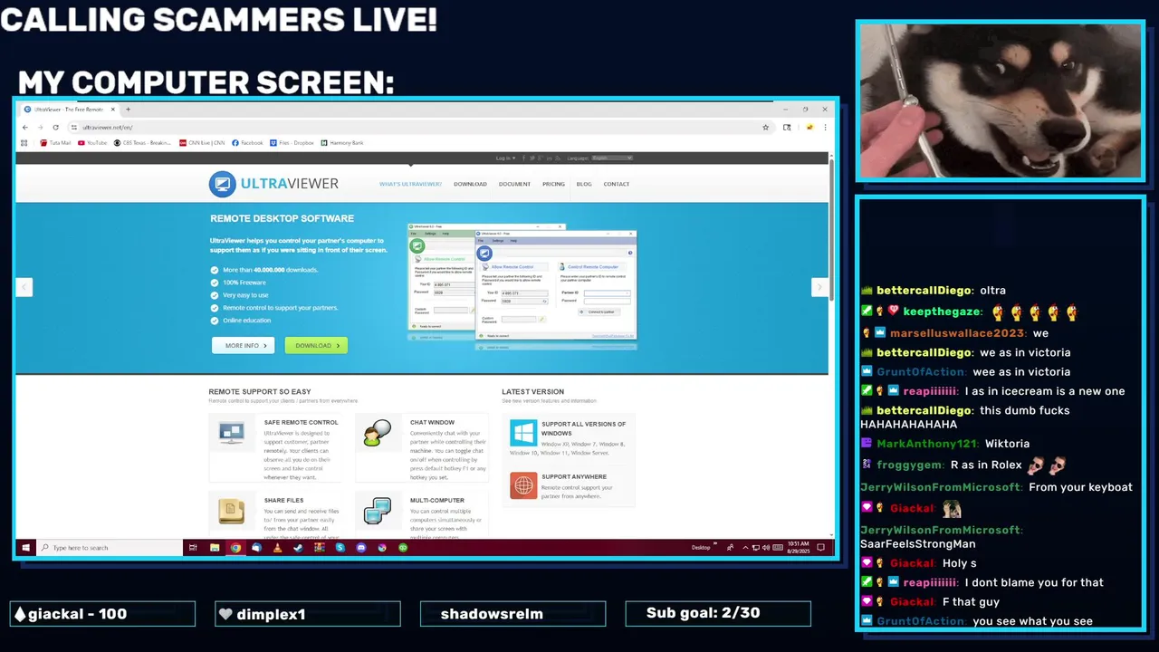Open the Pricing menu item
Screen dimensions: 1159x652
point(553,184)
